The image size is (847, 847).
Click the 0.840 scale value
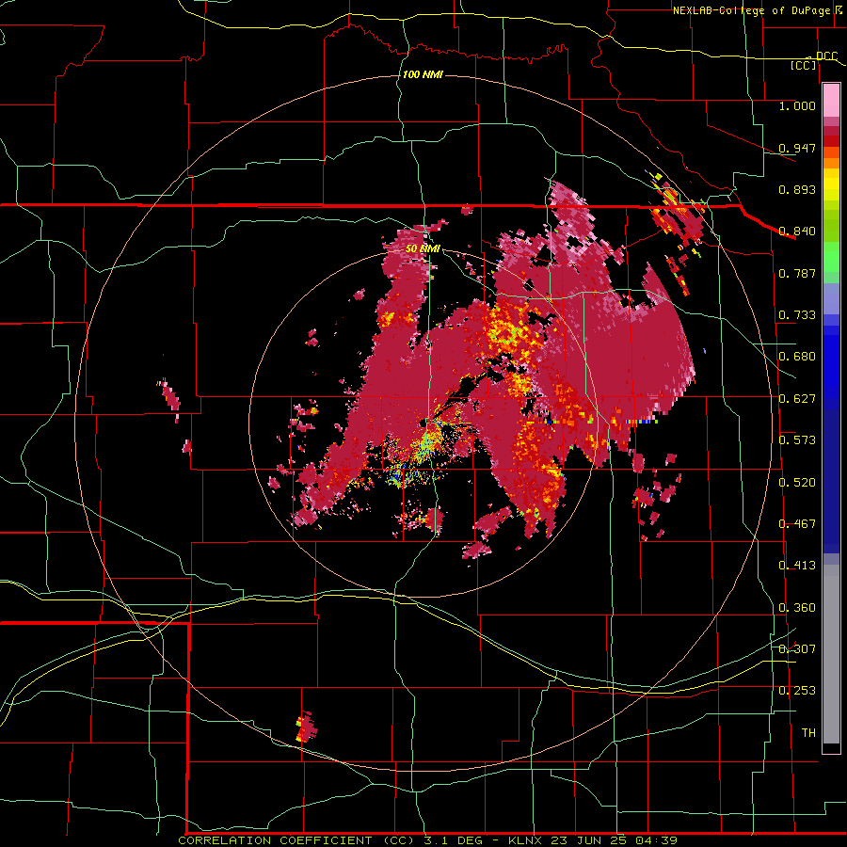tap(797, 232)
